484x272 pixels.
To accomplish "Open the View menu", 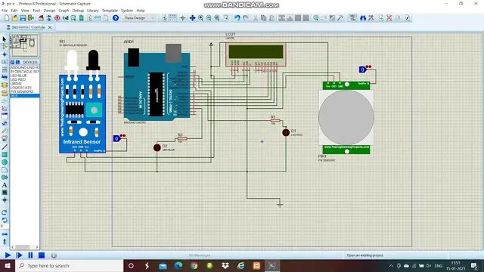I will pyautogui.click(x=25, y=11).
